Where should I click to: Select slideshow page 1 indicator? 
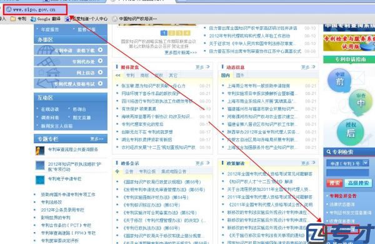point(164,33)
